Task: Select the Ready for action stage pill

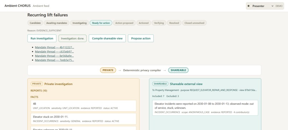Action: 101,23
